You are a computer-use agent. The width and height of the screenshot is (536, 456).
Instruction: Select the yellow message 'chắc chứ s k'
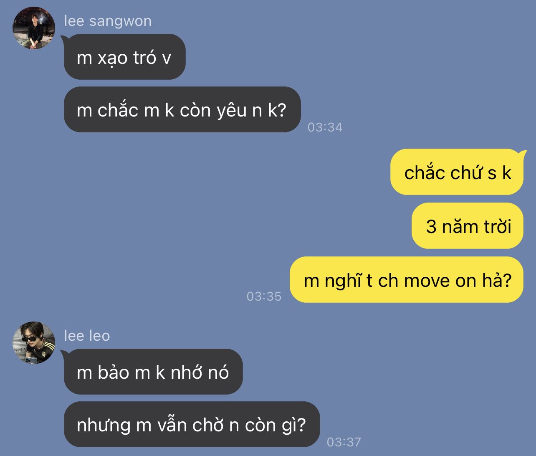coord(457,172)
